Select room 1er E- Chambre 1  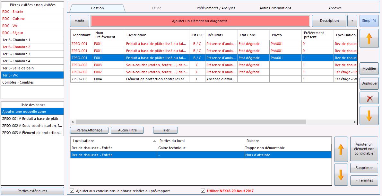pos(32,40)
